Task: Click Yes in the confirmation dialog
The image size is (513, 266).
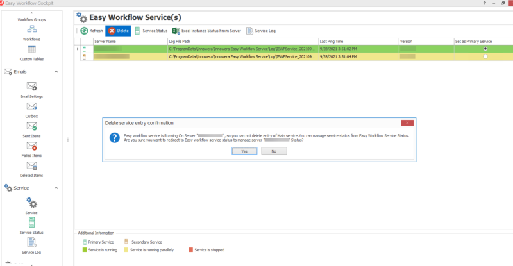Action: pos(244,151)
